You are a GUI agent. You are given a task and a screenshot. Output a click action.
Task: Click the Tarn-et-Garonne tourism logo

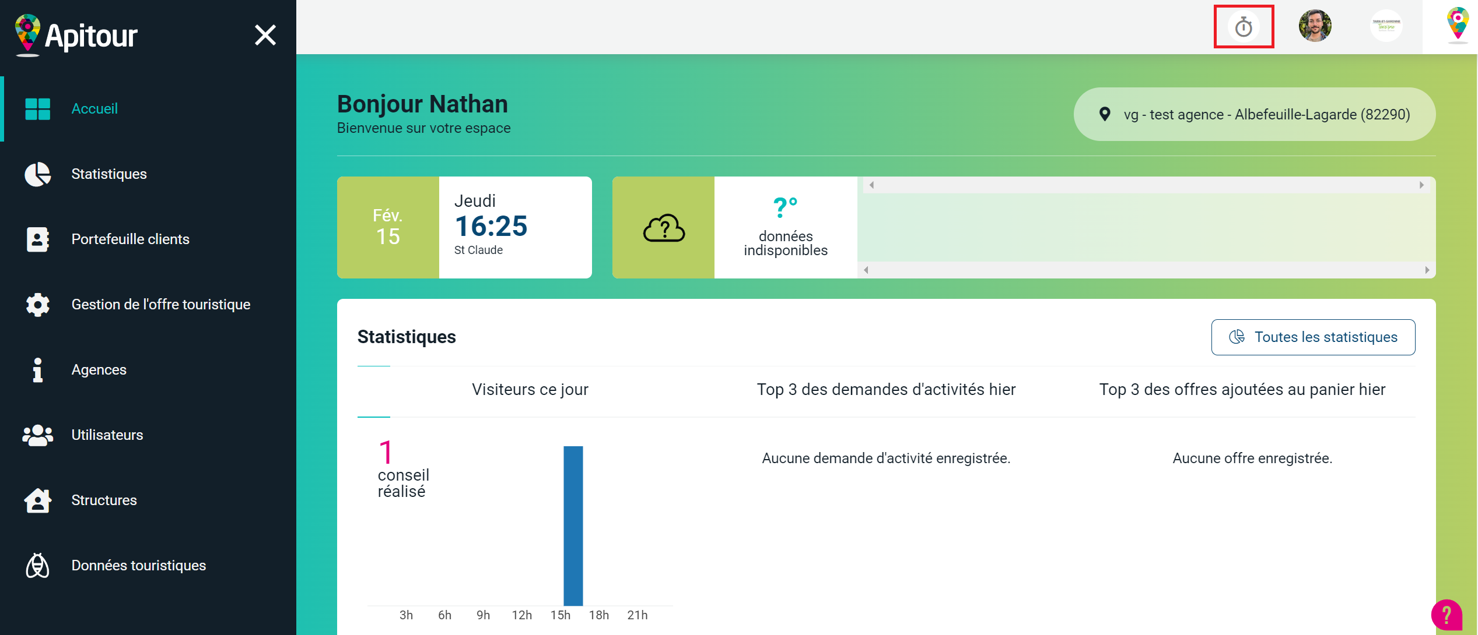(x=1386, y=26)
